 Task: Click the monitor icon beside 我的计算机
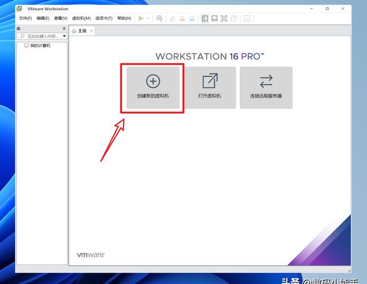[x=26, y=45]
